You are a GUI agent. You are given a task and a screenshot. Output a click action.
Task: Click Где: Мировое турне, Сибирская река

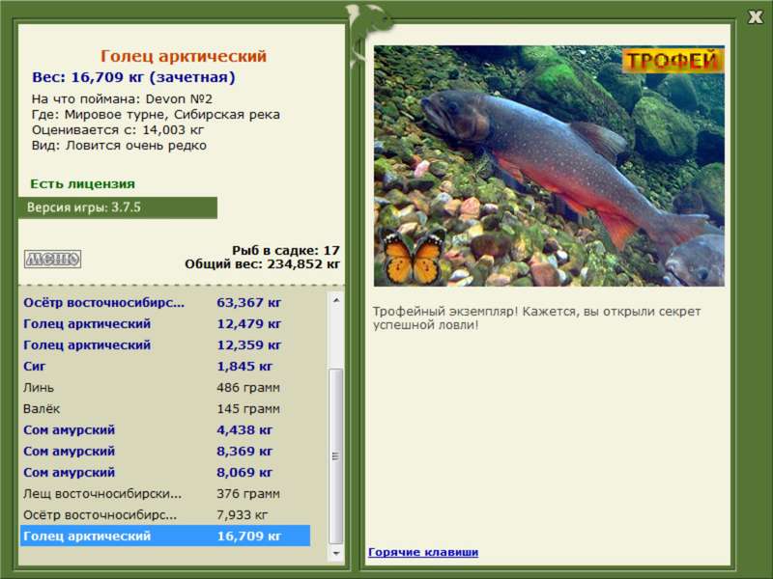[156, 115]
